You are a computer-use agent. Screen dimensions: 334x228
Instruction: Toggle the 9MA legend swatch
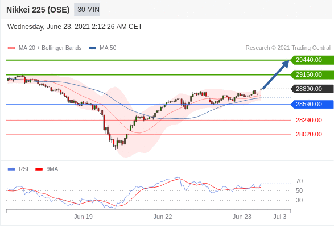[x=39, y=169]
